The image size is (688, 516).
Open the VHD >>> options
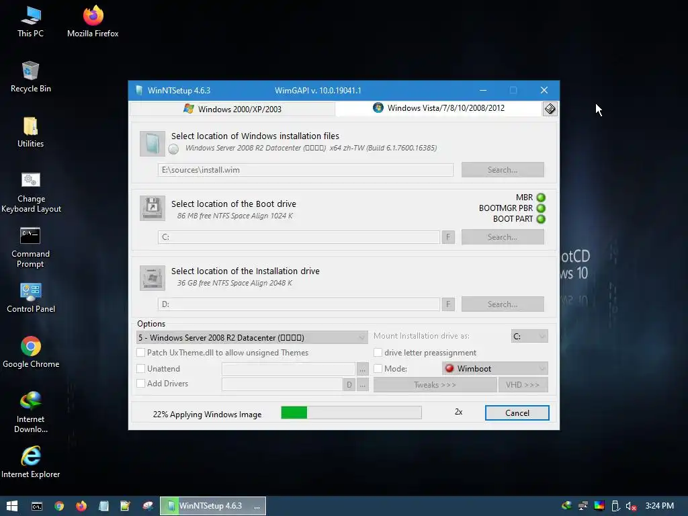(523, 385)
